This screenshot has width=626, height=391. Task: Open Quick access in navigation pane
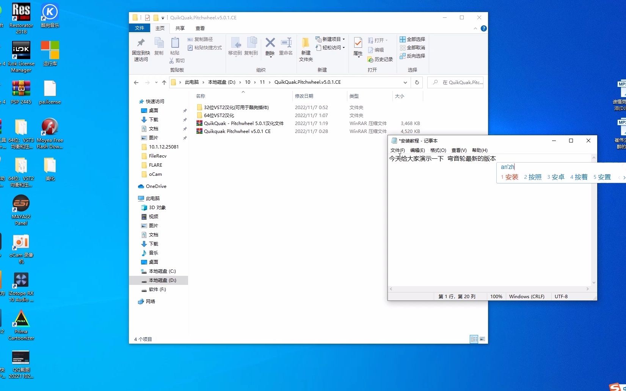click(x=155, y=101)
